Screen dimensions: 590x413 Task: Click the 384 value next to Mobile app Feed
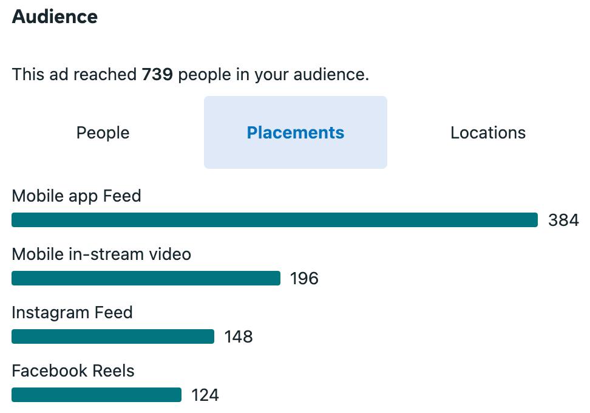(x=563, y=220)
